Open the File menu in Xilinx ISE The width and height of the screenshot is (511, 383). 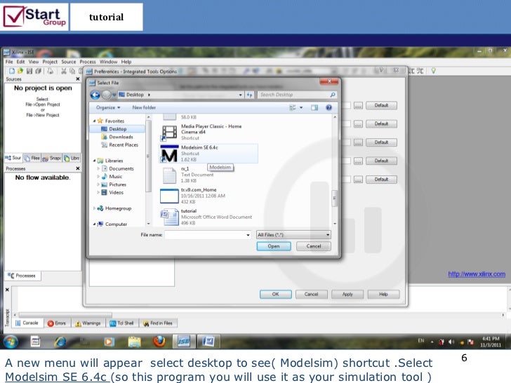[x=9, y=62]
